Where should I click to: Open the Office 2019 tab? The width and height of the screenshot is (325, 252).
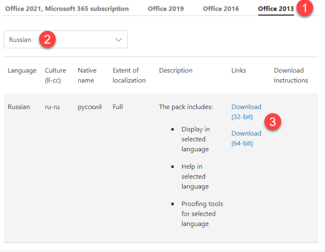(x=166, y=9)
